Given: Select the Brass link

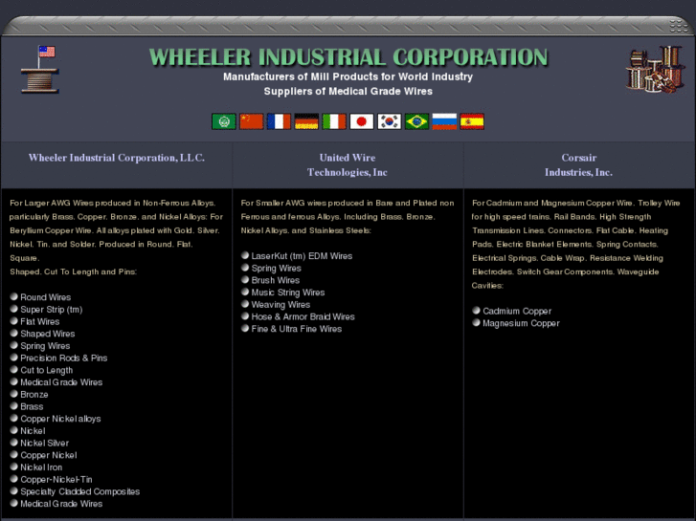Looking at the screenshot, I should point(32,406).
